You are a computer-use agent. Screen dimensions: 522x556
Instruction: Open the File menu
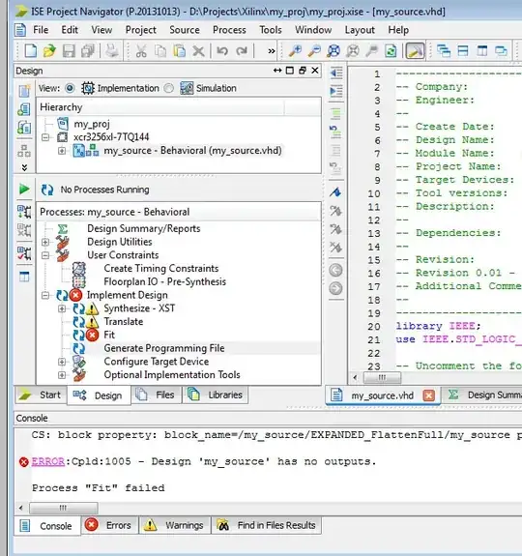click(41, 30)
